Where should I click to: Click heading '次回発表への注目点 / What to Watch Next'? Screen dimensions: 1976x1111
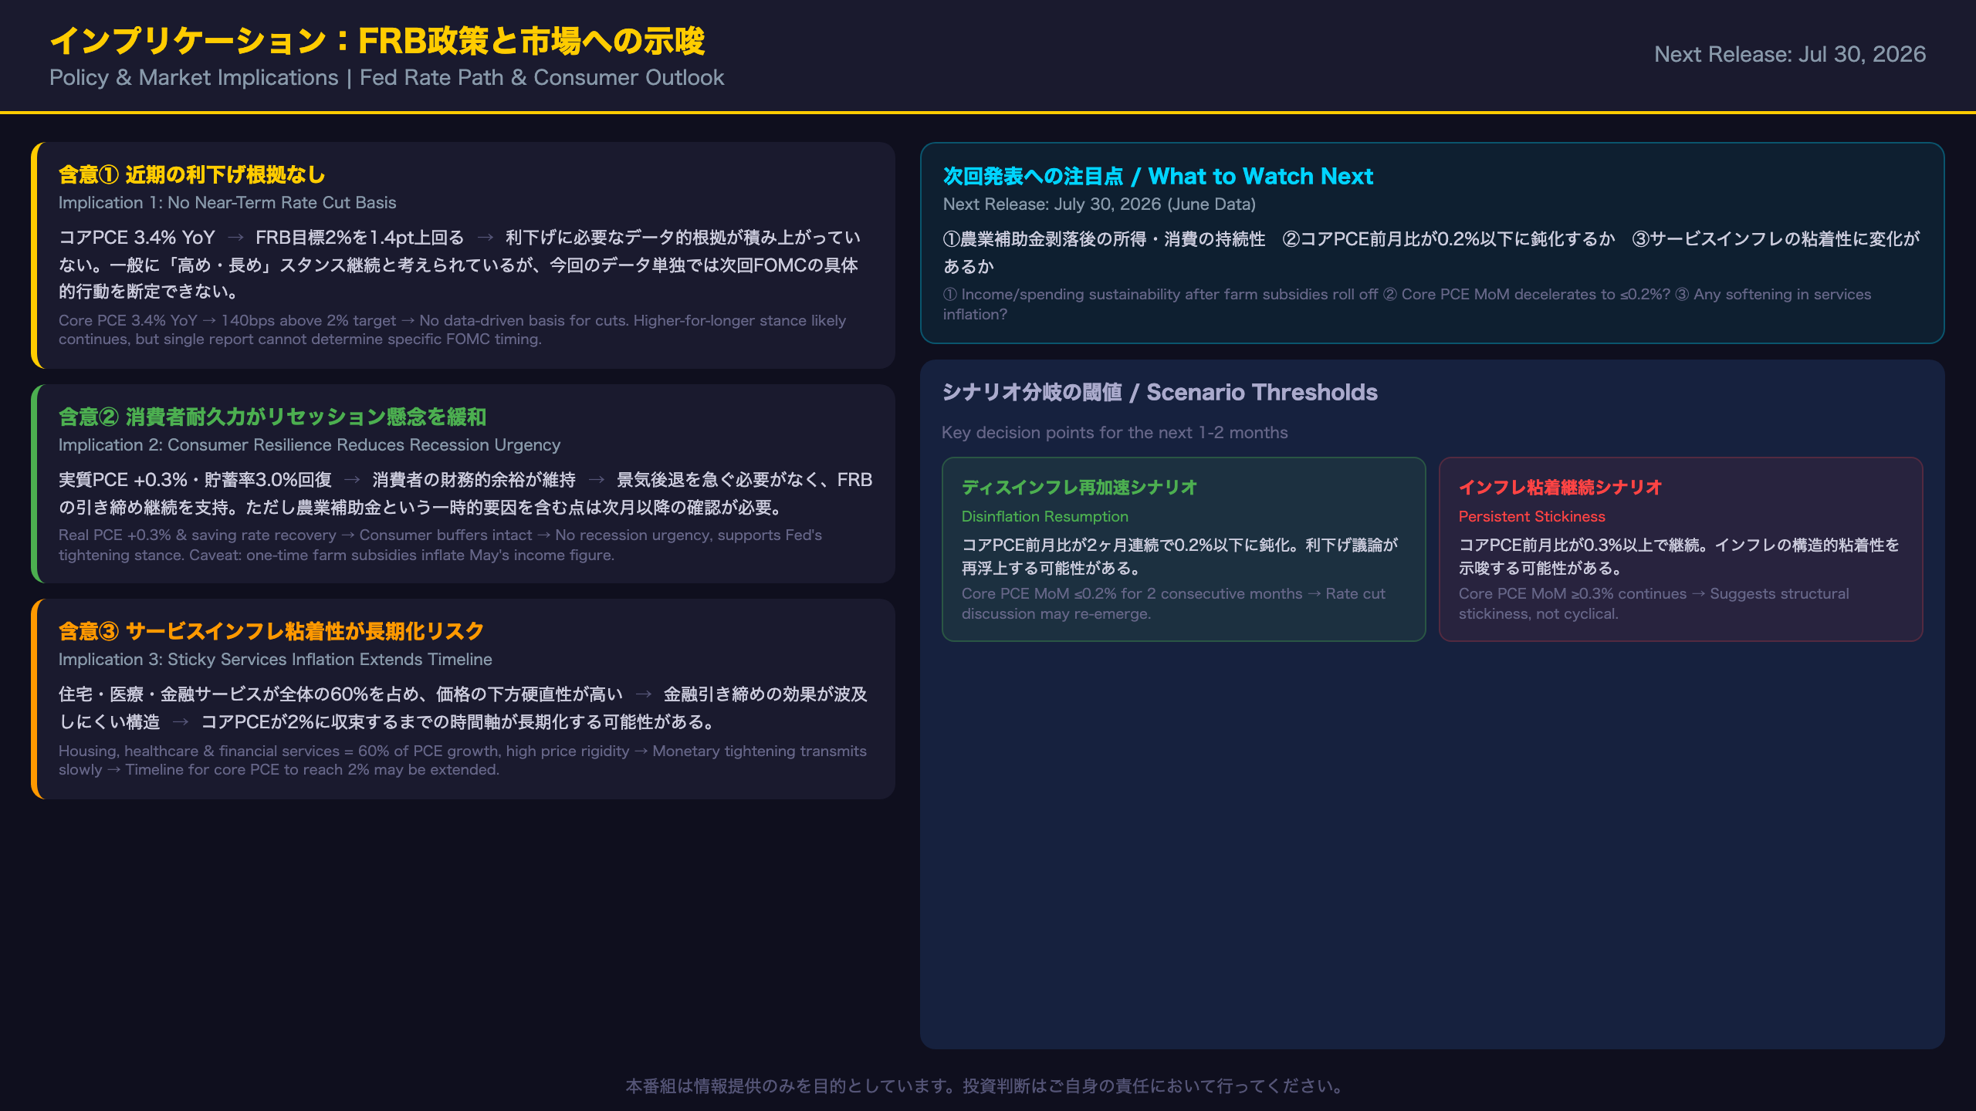pyautogui.click(x=1158, y=177)
